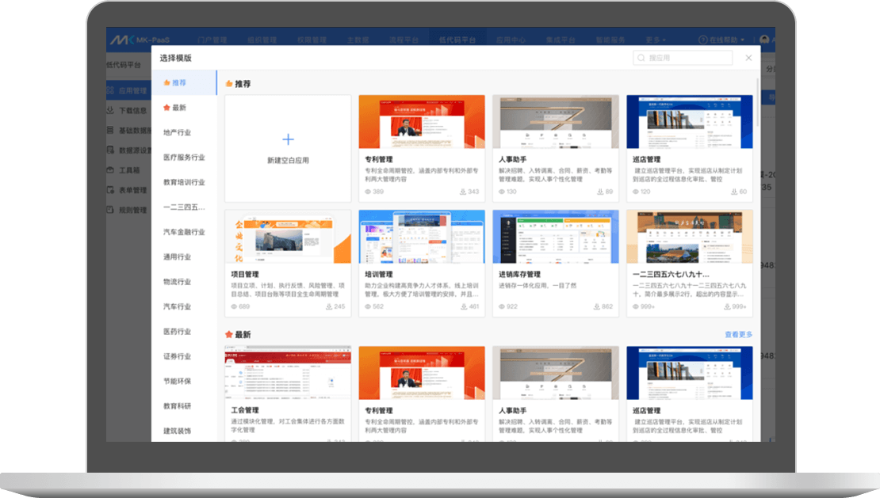Select 地产行业 category in the sidebar
The image size is (880, 498).
pyautogui.click(x=177, y=132)
